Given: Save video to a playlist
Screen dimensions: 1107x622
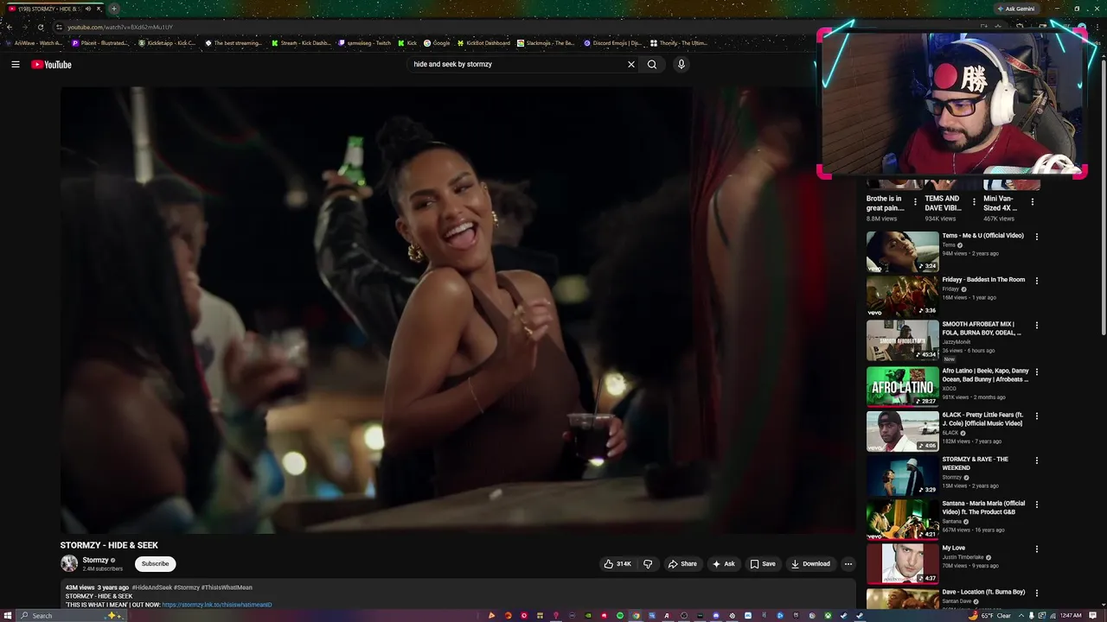Looking at the screenshot, I should point(763,564).
